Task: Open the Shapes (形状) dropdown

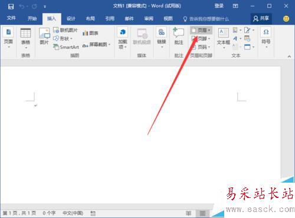Action: 63,38
